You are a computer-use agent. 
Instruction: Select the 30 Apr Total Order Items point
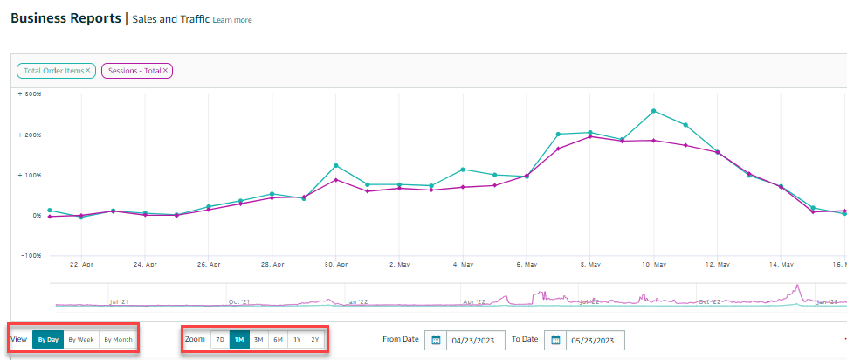coord(335,165)
